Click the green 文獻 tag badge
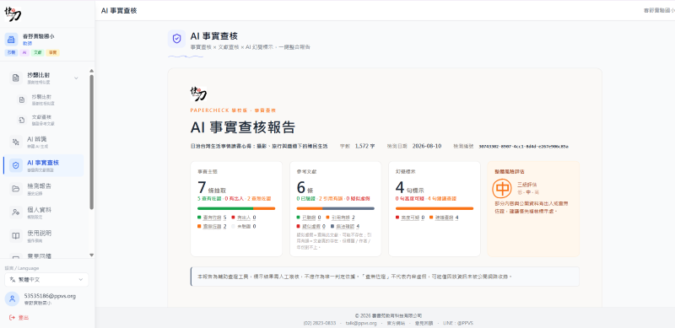Viewport: 675px width, 328px height. point(38,53)
